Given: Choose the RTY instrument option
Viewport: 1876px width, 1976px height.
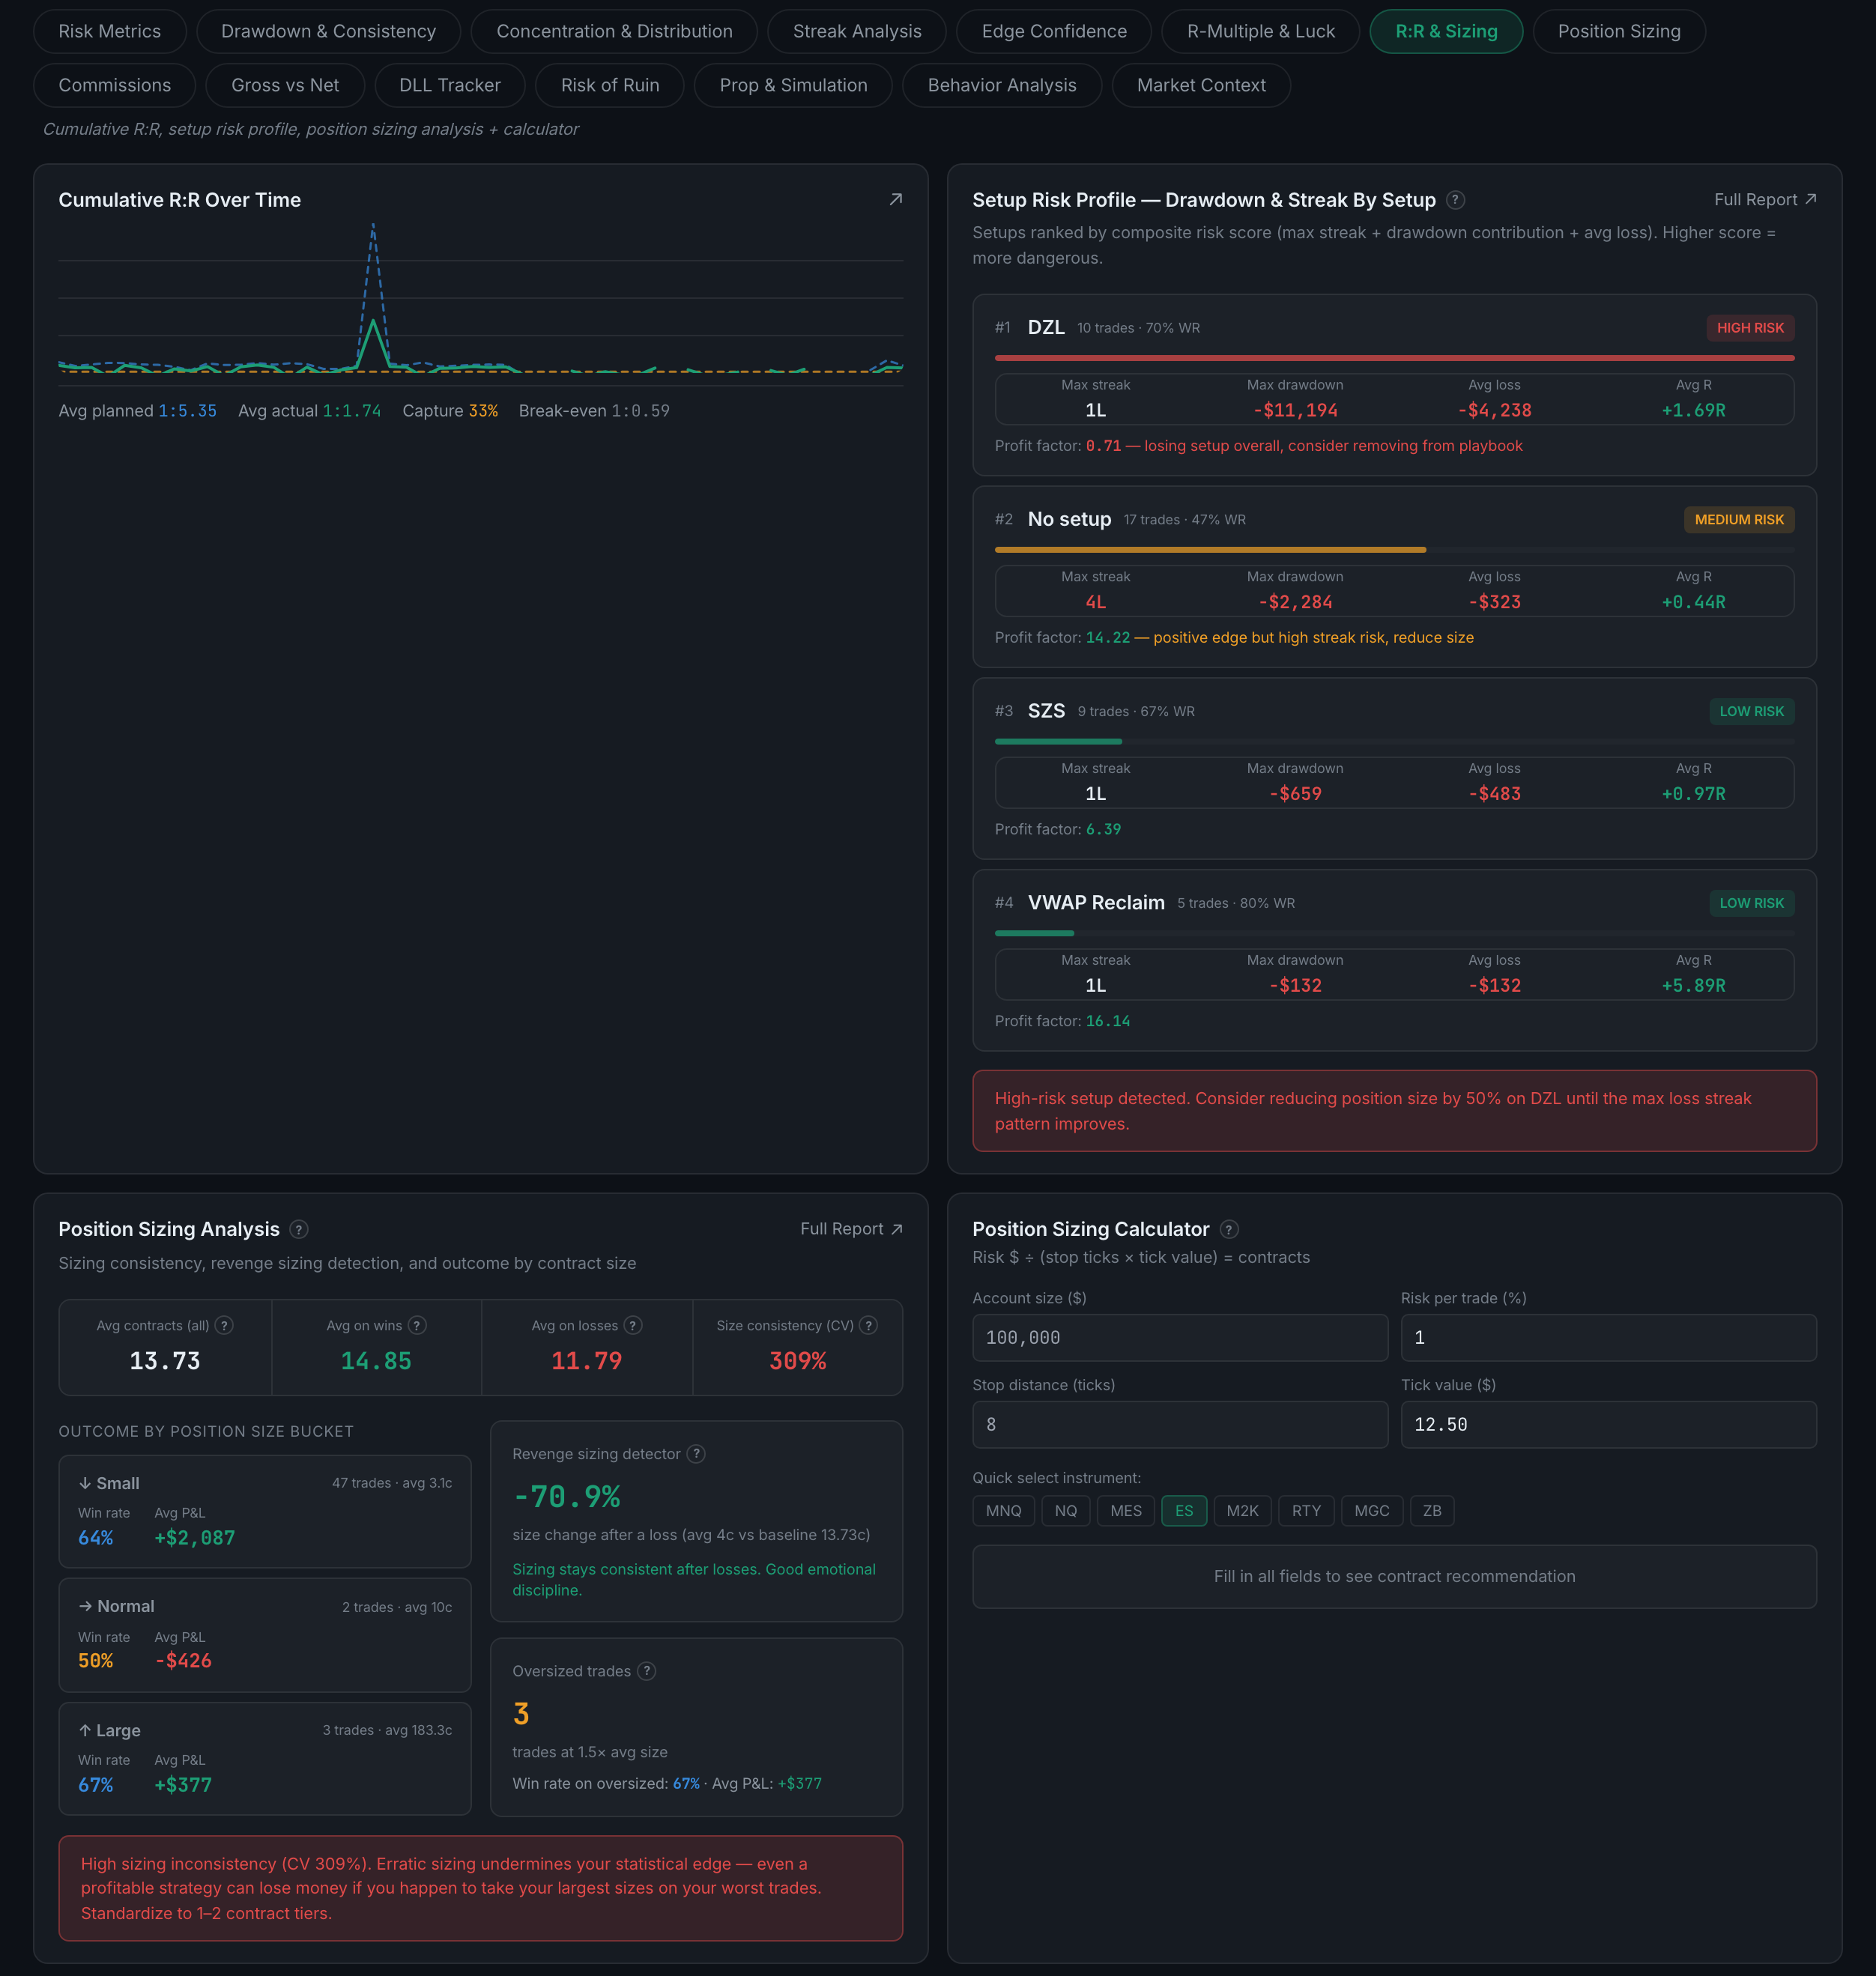Looking at the screenshot, I should (1306, 1511).
